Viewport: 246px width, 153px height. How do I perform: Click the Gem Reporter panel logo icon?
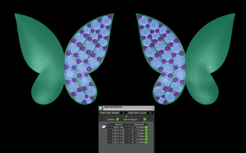(100, 108)
